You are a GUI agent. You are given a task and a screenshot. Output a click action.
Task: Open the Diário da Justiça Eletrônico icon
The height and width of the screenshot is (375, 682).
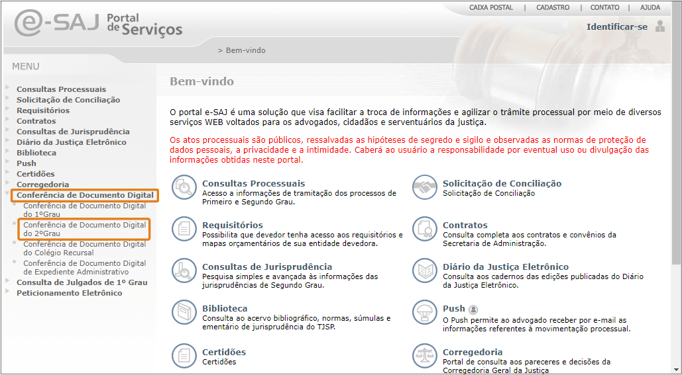(424, 271)
